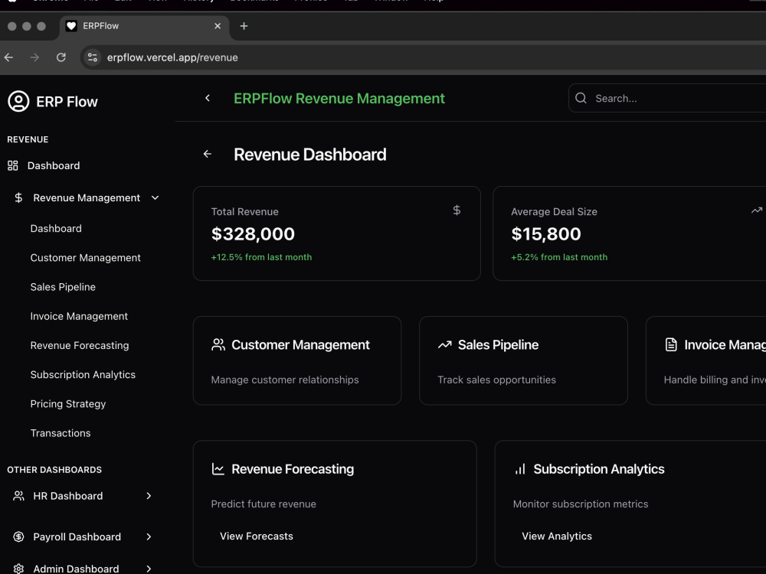Viewport: 766px width, 574px height.
Task: Click the line chart icon in Revenue Forecasting card
Action: pyautogui.click(x=218, y=469)
